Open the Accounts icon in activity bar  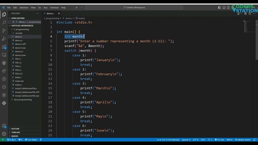4,126
